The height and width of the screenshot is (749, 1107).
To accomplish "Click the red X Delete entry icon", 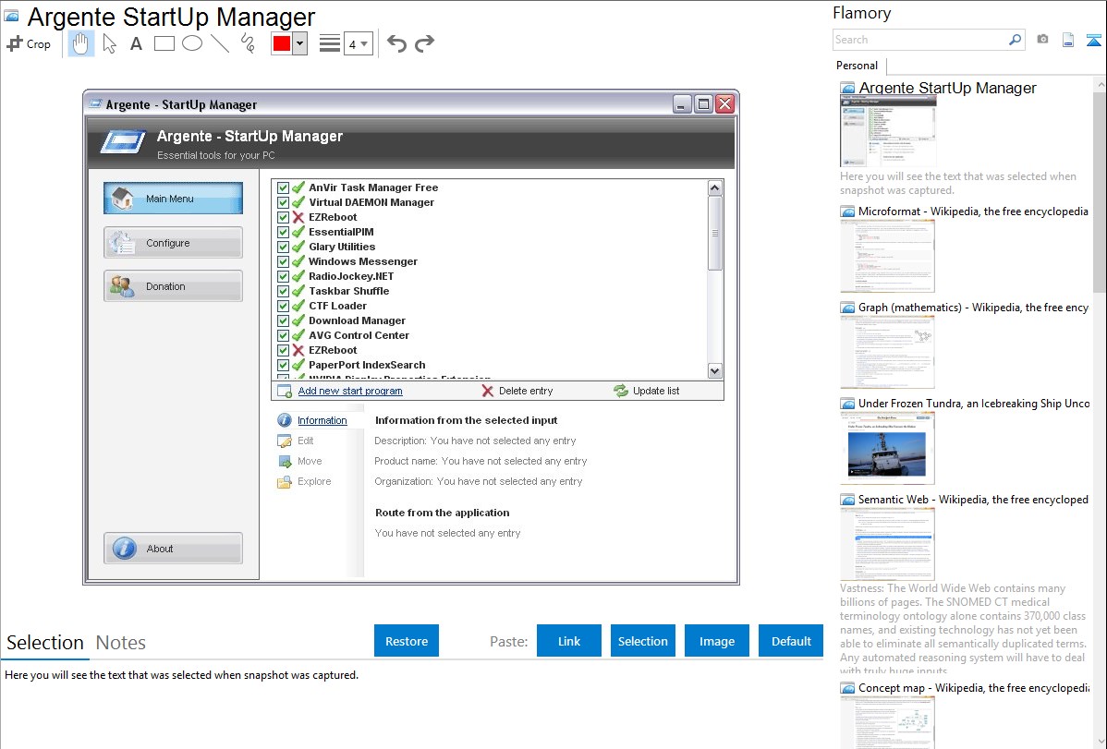I will tap(487, 391).
